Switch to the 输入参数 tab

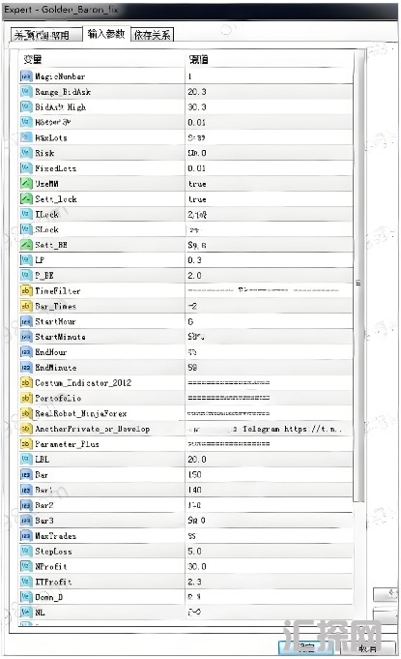106,34
